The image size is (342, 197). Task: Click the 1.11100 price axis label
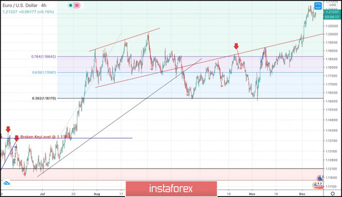click(332, 187)
